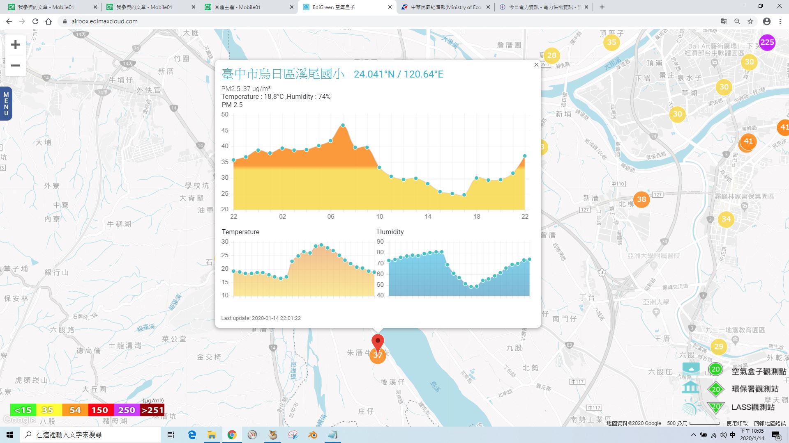Viewport: 789px width, 443px height.
Task: Click the green diamond 20 legend marker
Action: [x=716, y=389]
